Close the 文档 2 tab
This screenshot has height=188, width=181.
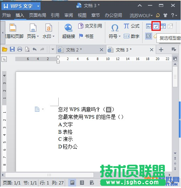point(102,50)
